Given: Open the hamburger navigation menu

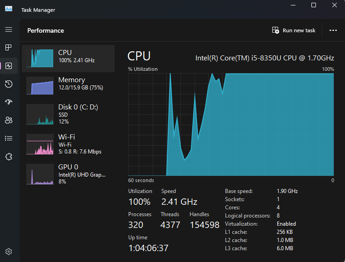Looking at the screenshot, I should [x=9, y=30].
